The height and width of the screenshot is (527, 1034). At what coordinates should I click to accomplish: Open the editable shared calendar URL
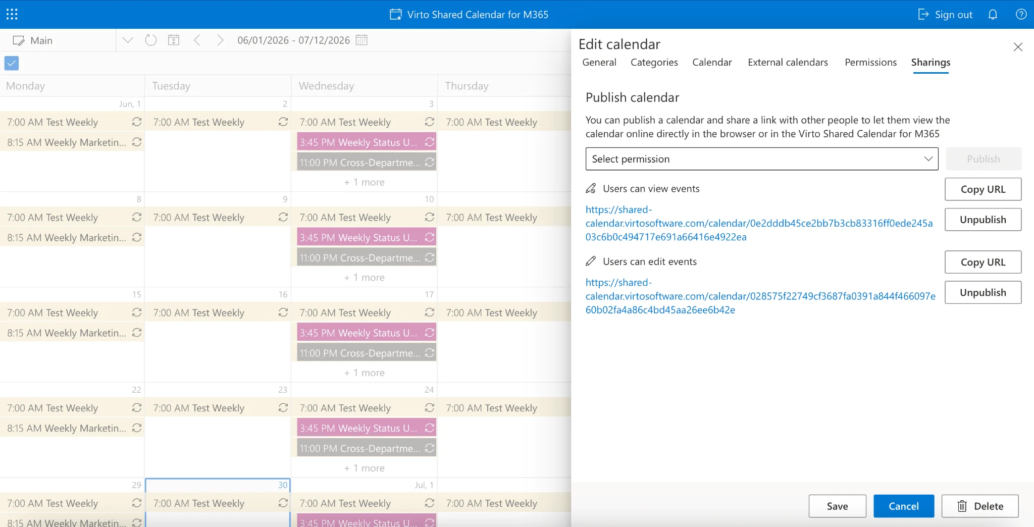pos(760,296)
